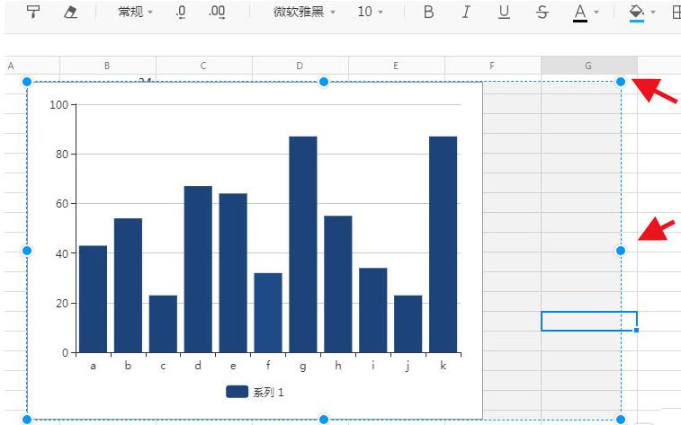Open the borders icon at toolbar edge

tap(677, 13)
